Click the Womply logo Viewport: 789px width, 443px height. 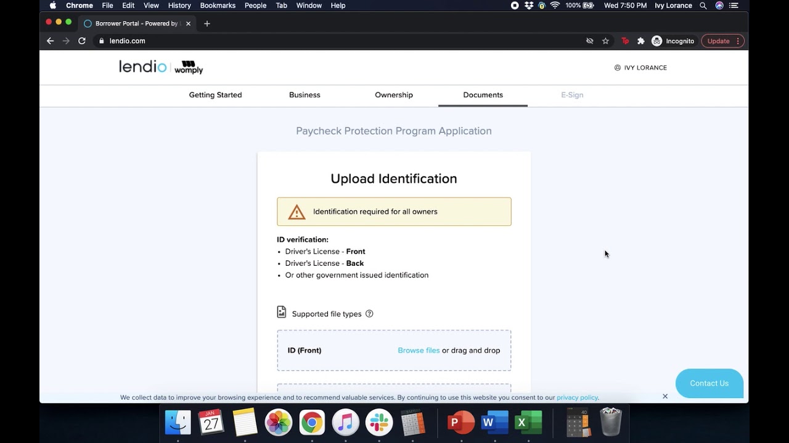pyautogui.click(x=189, y=68)
